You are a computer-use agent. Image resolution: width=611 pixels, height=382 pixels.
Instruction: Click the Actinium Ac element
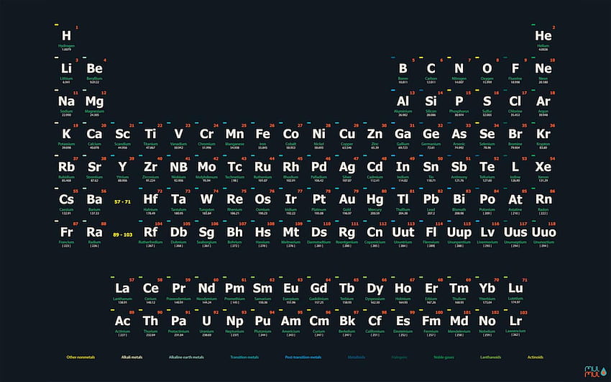[x=123, y=323]
